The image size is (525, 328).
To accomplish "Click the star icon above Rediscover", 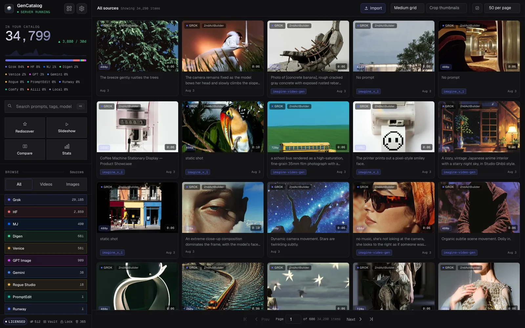I will [x=25, y=124].
